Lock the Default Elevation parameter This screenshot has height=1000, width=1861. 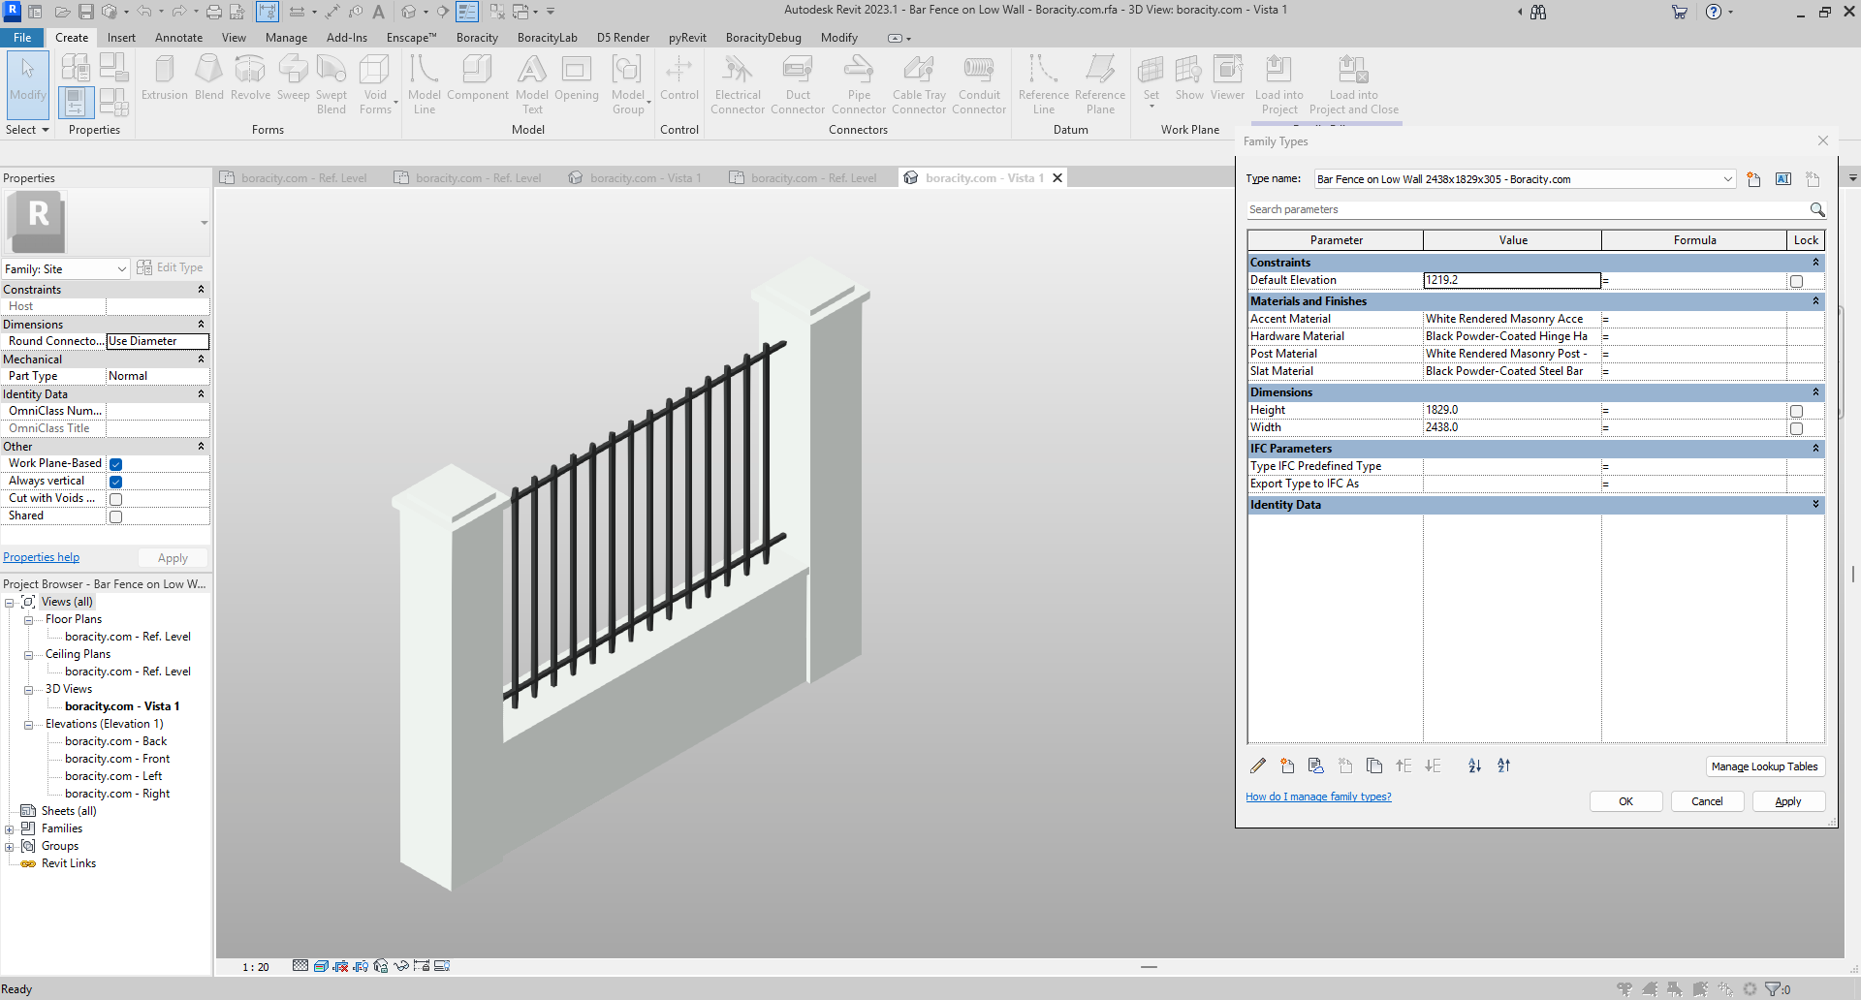1796,281
